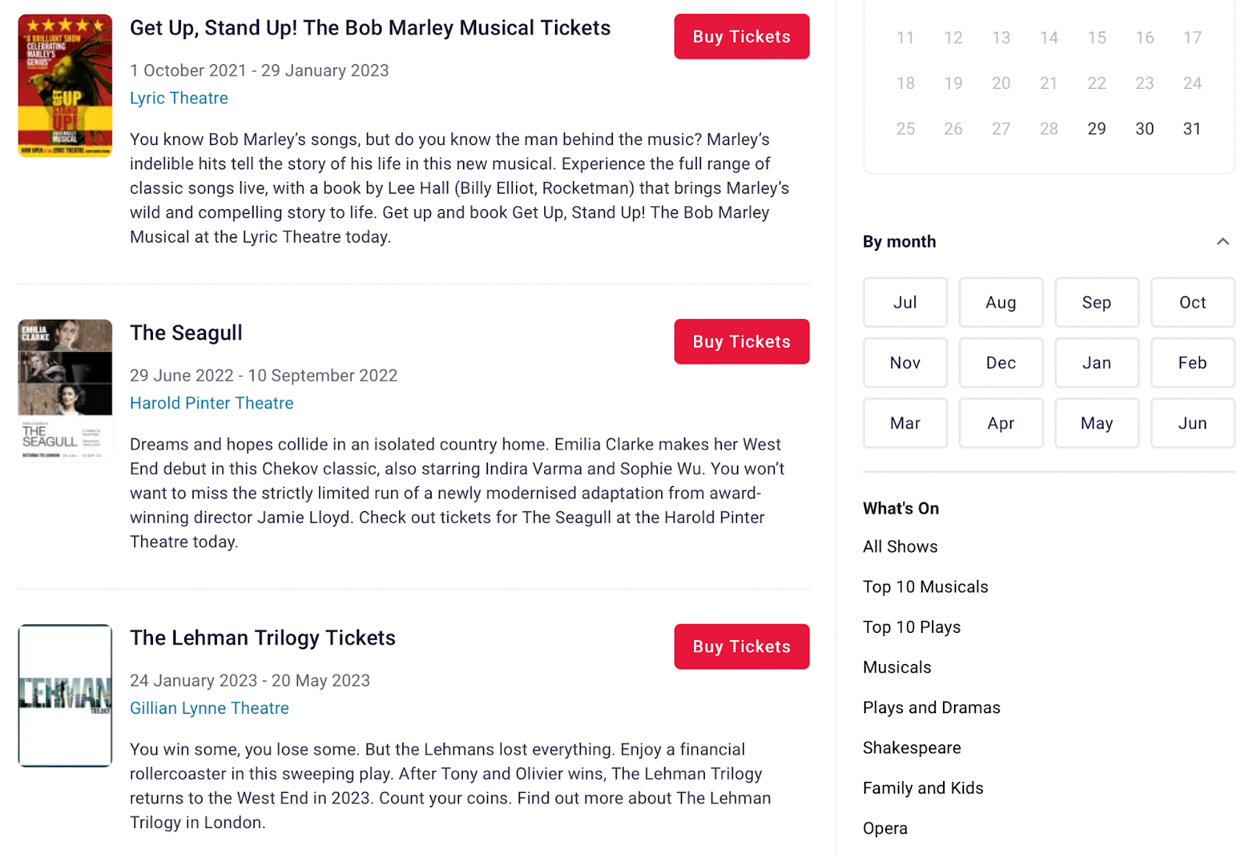Collapse the By month section chevron
1249x856 pixels.
[1222, 242]
